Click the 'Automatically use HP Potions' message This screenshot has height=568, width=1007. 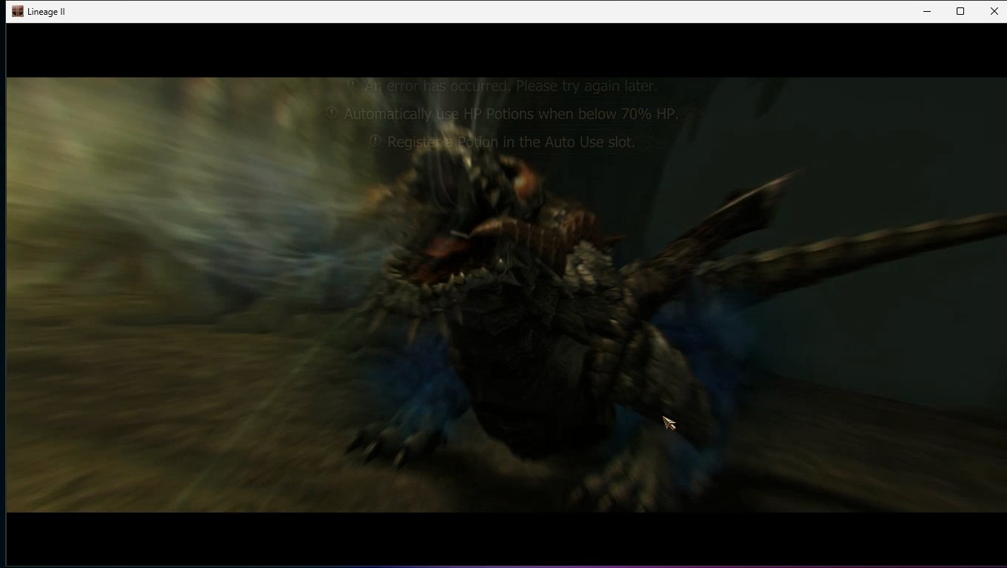(x=511, y=114)
